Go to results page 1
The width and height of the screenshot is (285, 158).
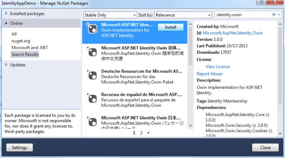point(134,133)
